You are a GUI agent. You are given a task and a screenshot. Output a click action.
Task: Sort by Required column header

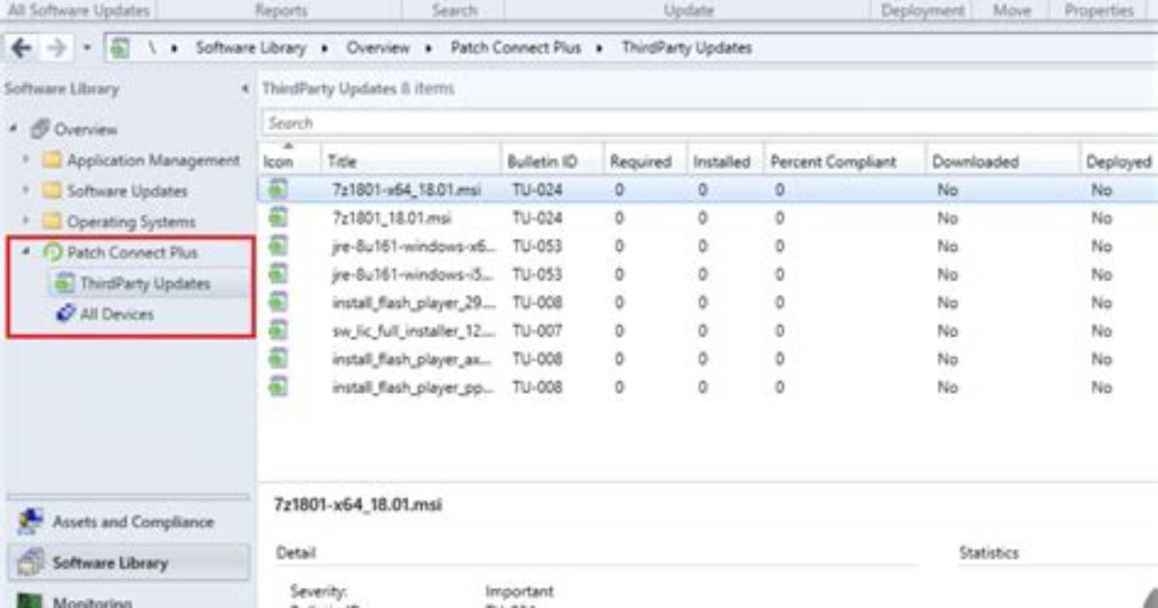(640, 162)
